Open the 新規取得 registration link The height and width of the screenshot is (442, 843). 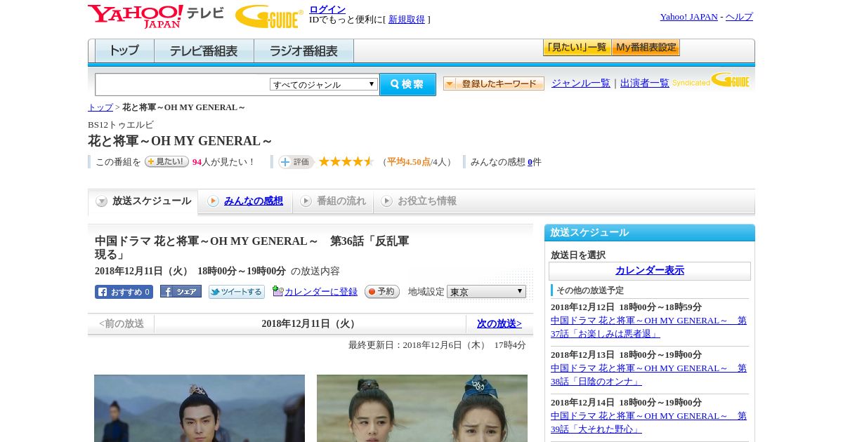coord(407,20)
